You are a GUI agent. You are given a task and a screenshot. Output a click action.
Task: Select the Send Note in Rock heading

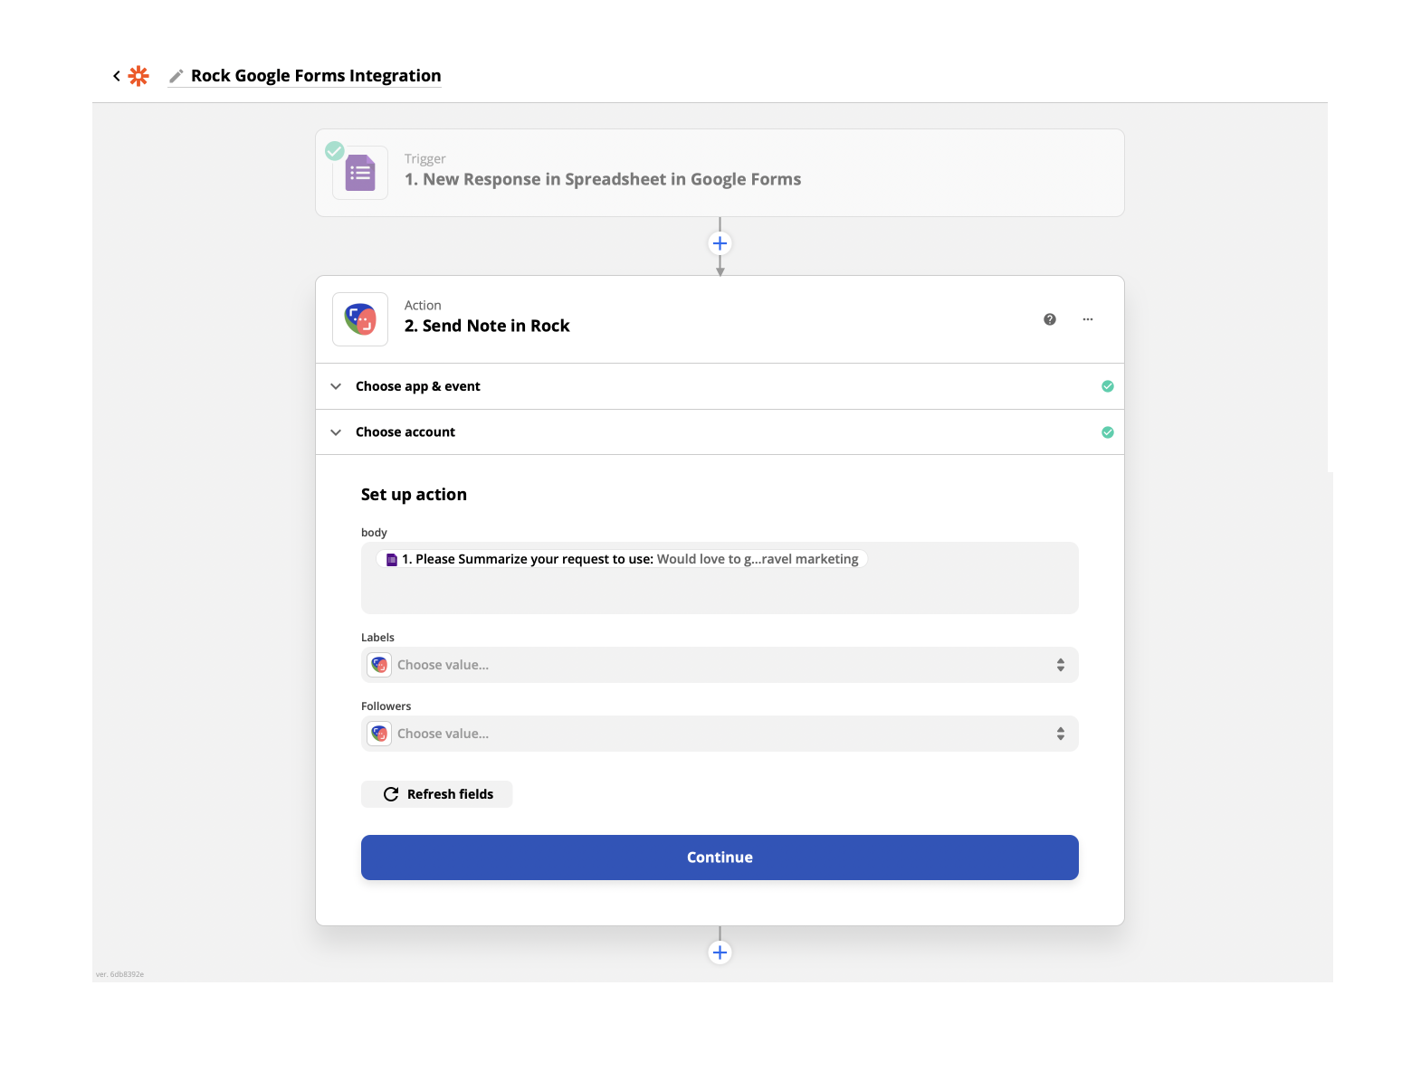coord(487,326)
